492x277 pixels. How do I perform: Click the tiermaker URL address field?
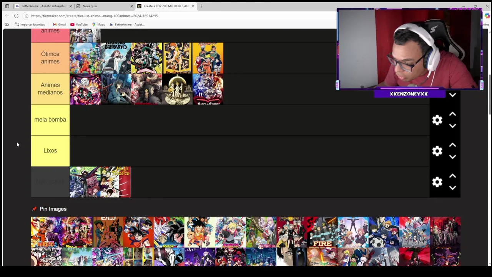coord(181,16)
